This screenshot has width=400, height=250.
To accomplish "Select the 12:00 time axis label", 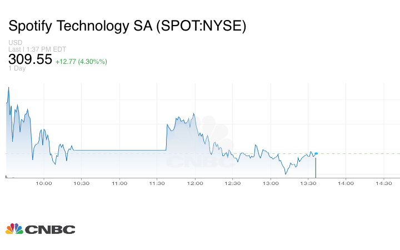I will tap(195, 183).
